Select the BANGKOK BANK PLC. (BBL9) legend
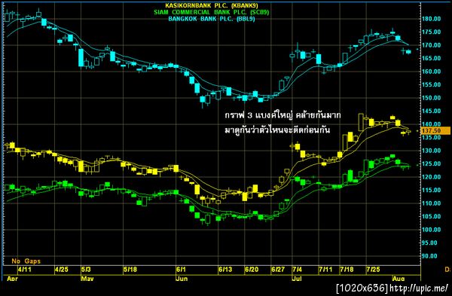This screenshot has width=452, height=296. click(x=212, y=19)
